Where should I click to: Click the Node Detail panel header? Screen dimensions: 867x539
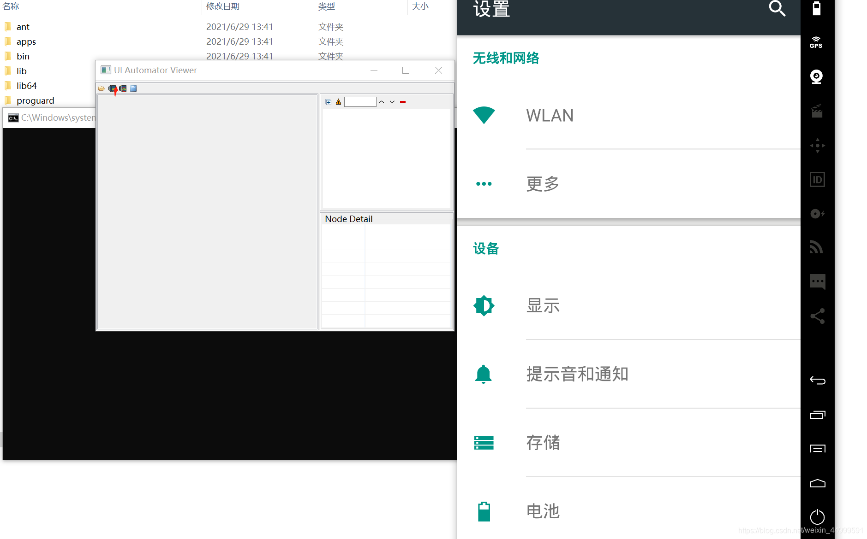pyautogui.click(x=348, y=219)
